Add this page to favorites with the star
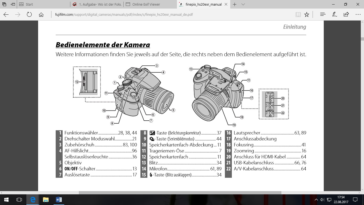This screenshot has height=205, width=364. click(307, 14)
